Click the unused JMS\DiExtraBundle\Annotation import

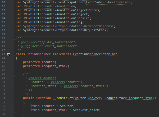(x=49, y=6)
